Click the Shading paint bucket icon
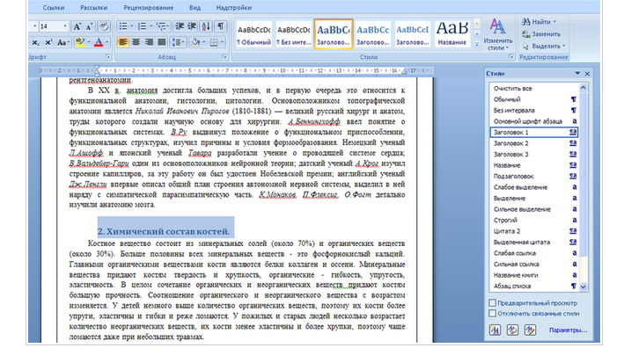 [x=195, y=42]
